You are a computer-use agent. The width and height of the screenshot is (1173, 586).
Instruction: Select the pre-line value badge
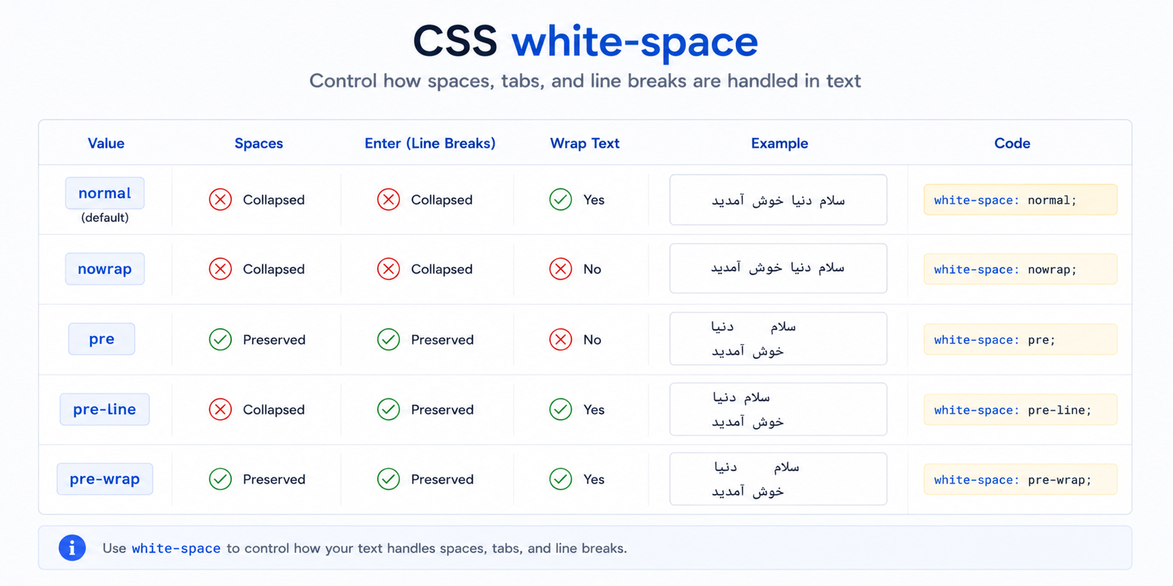[x=104, y=410]
